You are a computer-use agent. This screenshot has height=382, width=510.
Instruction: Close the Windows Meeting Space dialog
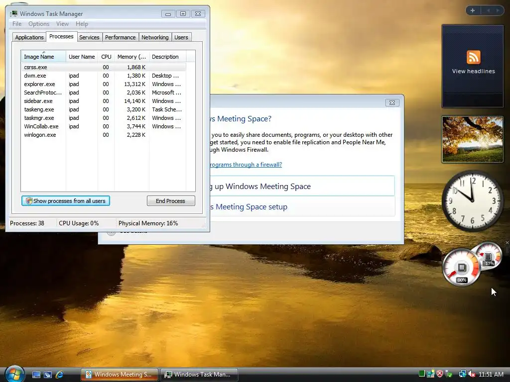click(x=392, y=102)
